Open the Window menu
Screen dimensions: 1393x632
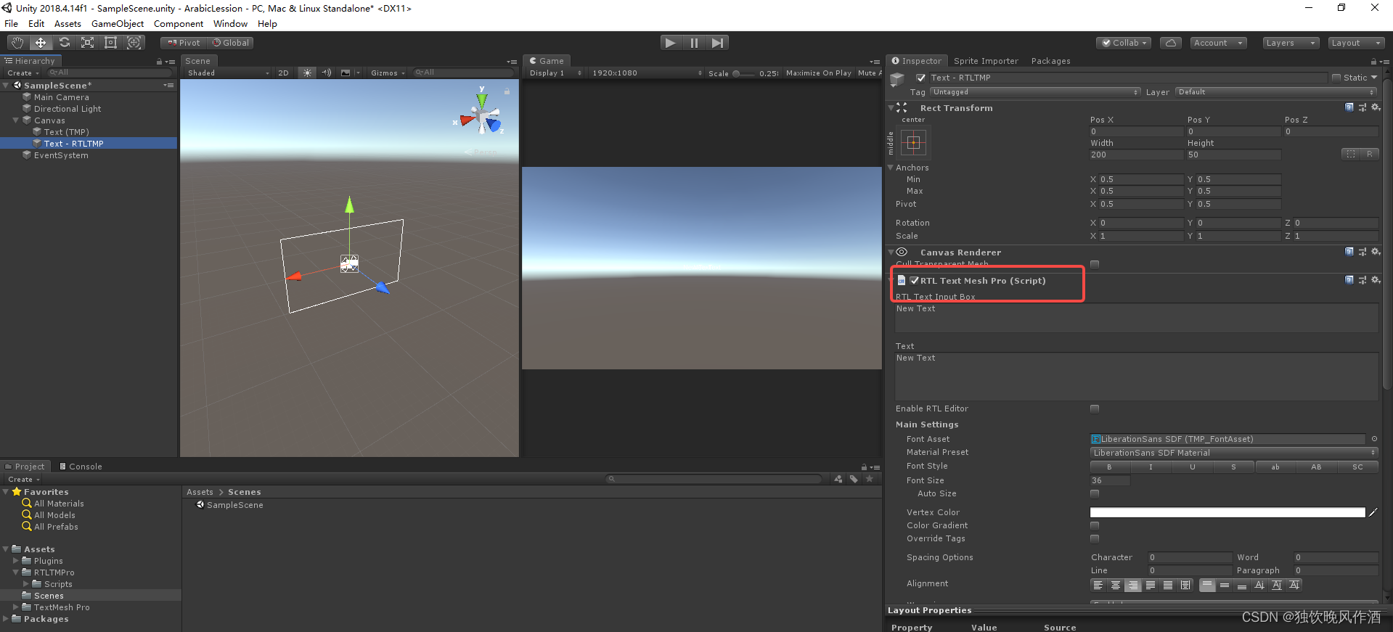pos(230,23)
